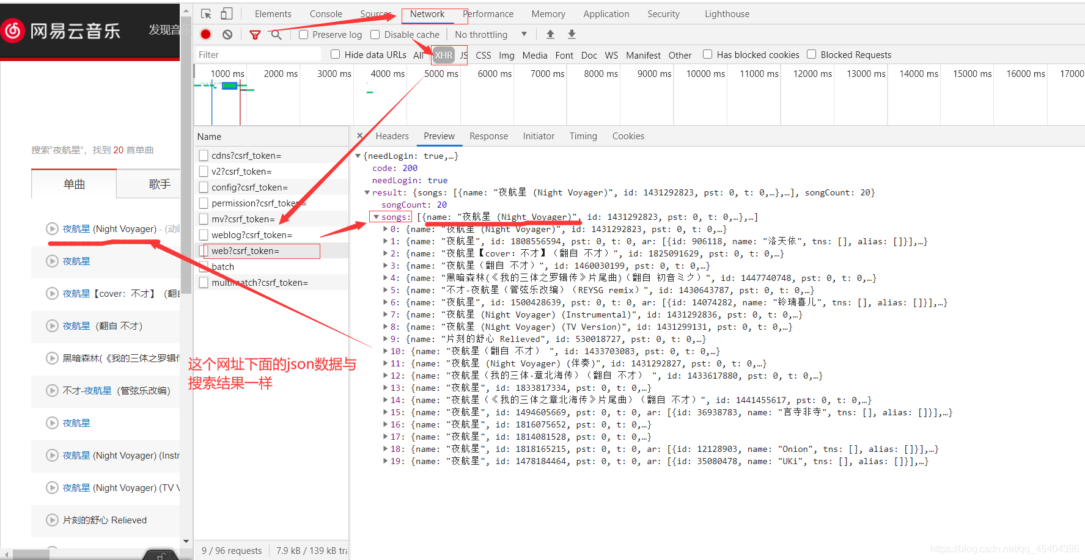
Task: Open the Network panel tab
Action: click(x=427, y=14)
